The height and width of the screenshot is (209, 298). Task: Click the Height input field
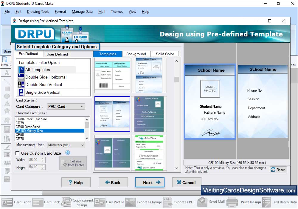pyautogui.click(x=34, y=167)
